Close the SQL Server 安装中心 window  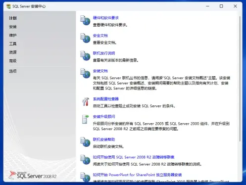pos(235,6)
